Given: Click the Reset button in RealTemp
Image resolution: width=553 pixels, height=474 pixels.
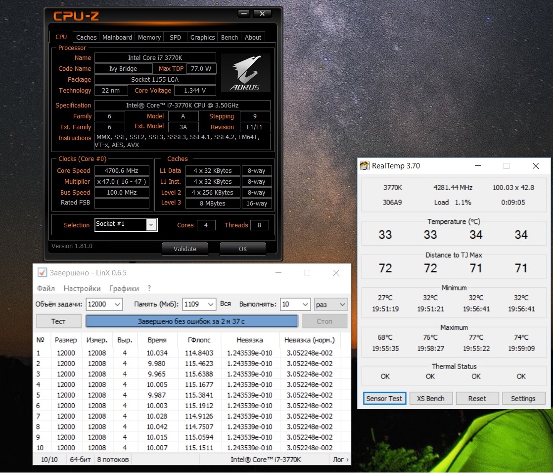Looking at the screenshot, I should 477,398.
